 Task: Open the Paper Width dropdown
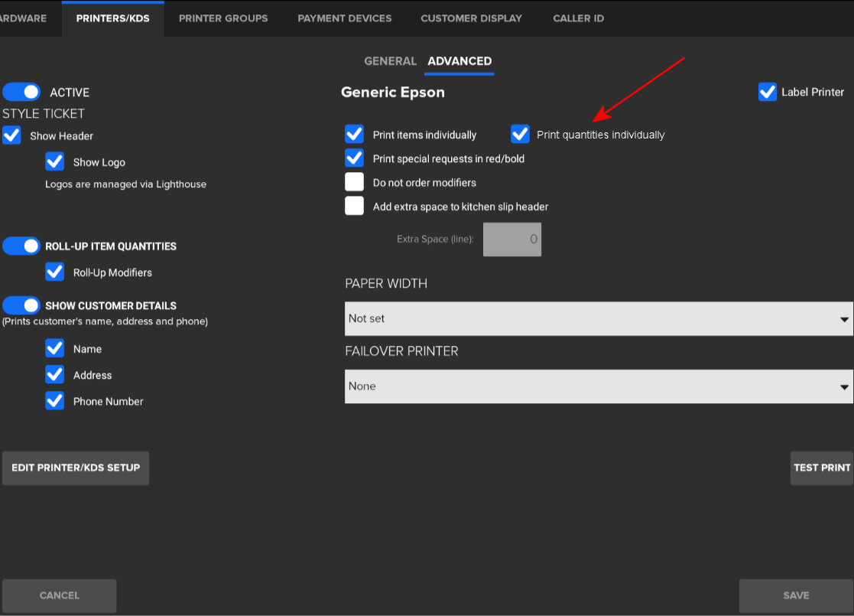coord(599,318)
